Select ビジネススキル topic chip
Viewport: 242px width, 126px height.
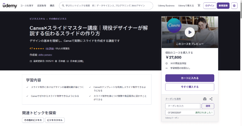click(55, 120)
